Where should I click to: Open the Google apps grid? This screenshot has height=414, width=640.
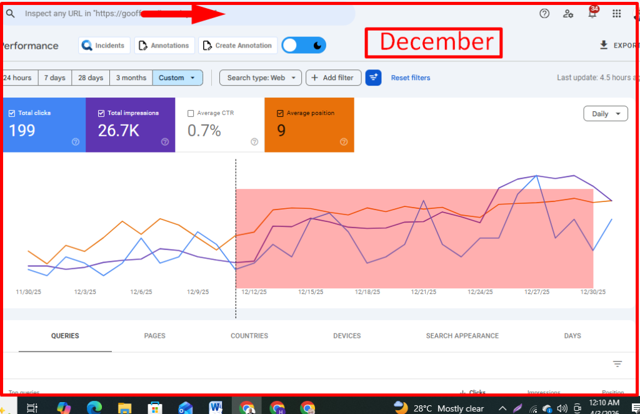click(617, 14)
